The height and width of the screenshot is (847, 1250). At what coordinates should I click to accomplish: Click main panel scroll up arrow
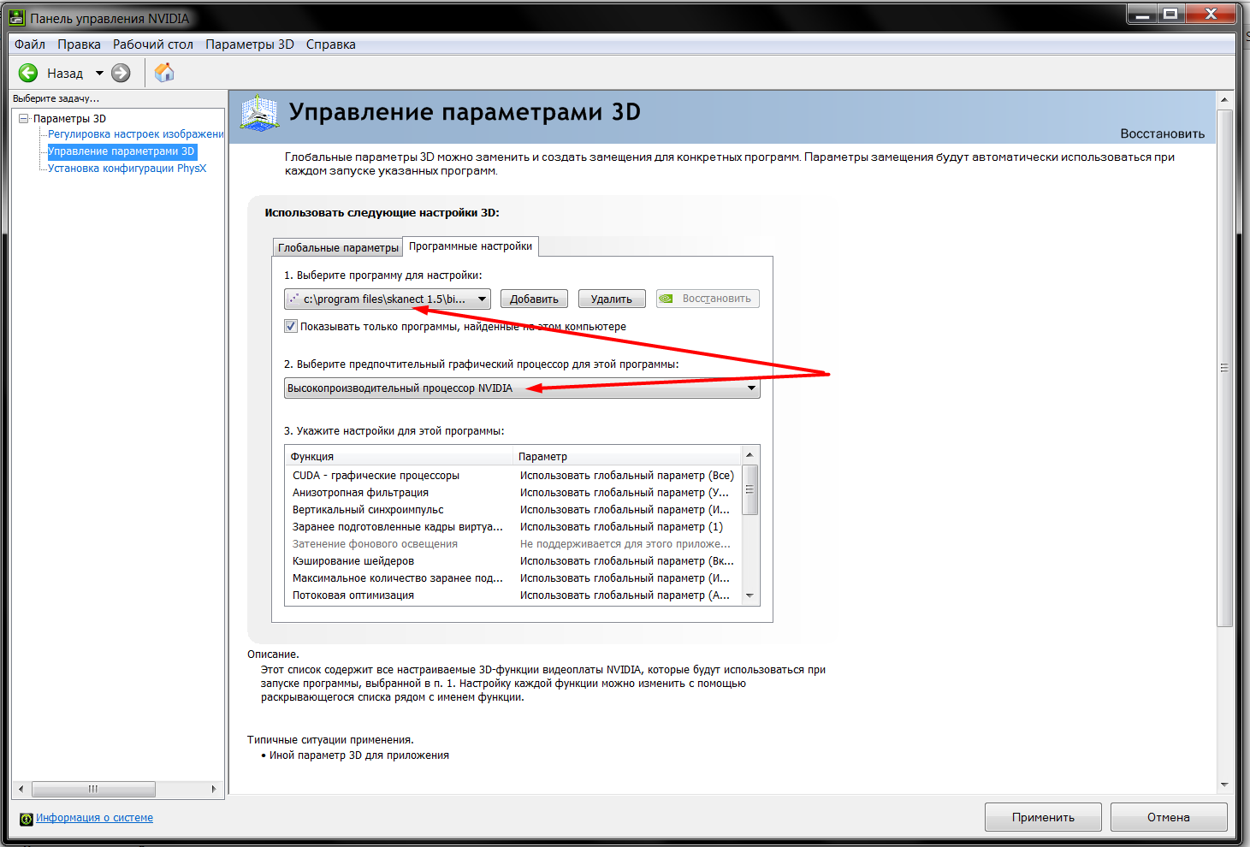point(1224,100)
